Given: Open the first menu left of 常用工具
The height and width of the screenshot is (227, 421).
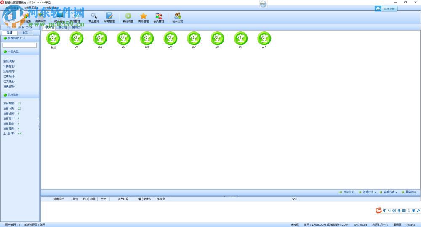Looking at the screenshot, I should pos(11,8).
